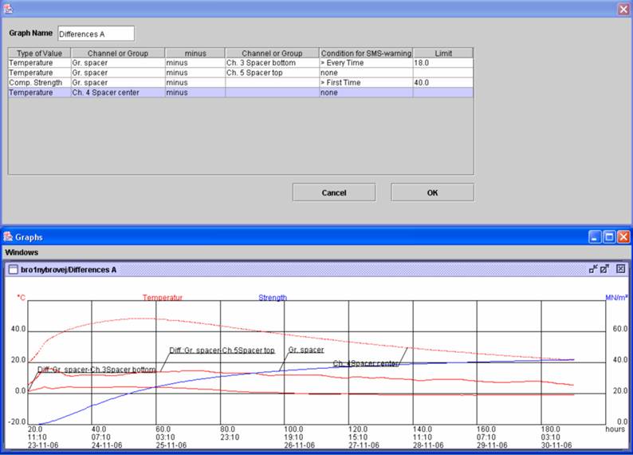633x455 pixels.
Task: Maximize the Graphs window
Action: pyautogui.click(x=609, y=237)
